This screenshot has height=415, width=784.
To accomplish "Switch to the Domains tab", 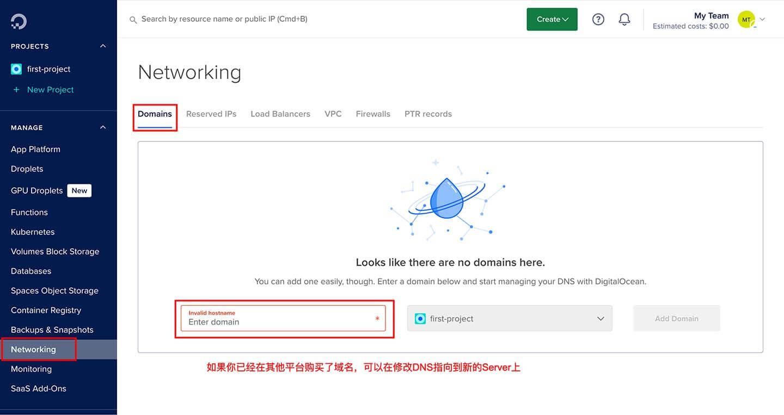I will coord(155,114).
